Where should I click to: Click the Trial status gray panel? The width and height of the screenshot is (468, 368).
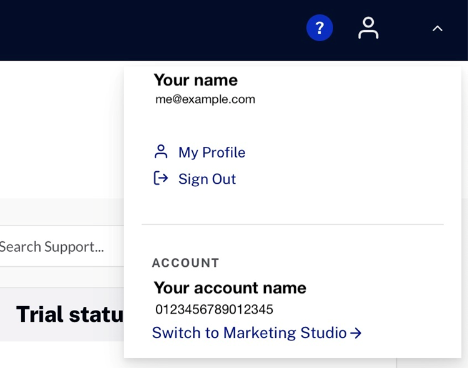tap(62, 314)
